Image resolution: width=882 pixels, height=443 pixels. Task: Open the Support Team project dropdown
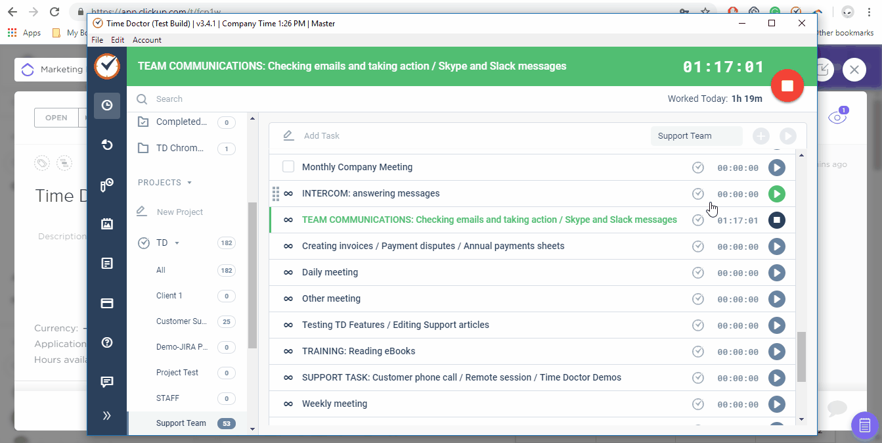[x=696, y=136]
